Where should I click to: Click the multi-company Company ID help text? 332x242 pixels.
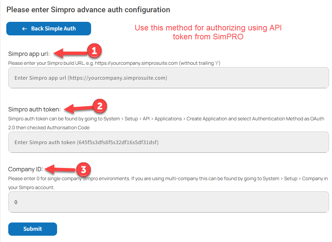pos(168,182)
